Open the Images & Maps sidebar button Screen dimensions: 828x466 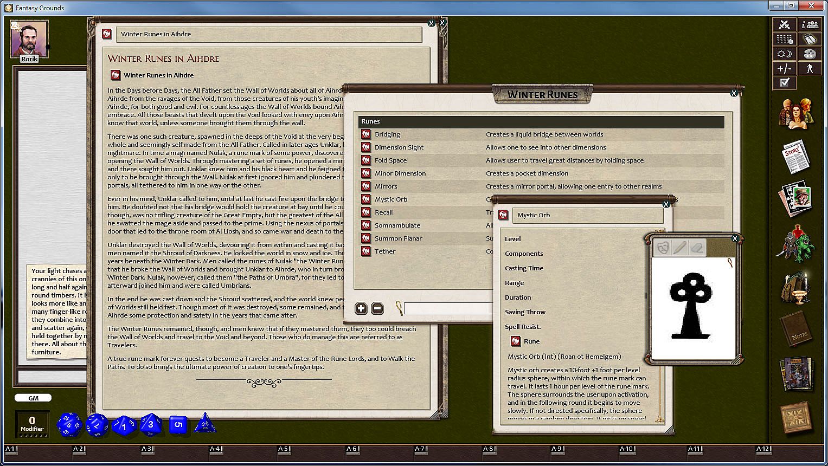[795, 200]
